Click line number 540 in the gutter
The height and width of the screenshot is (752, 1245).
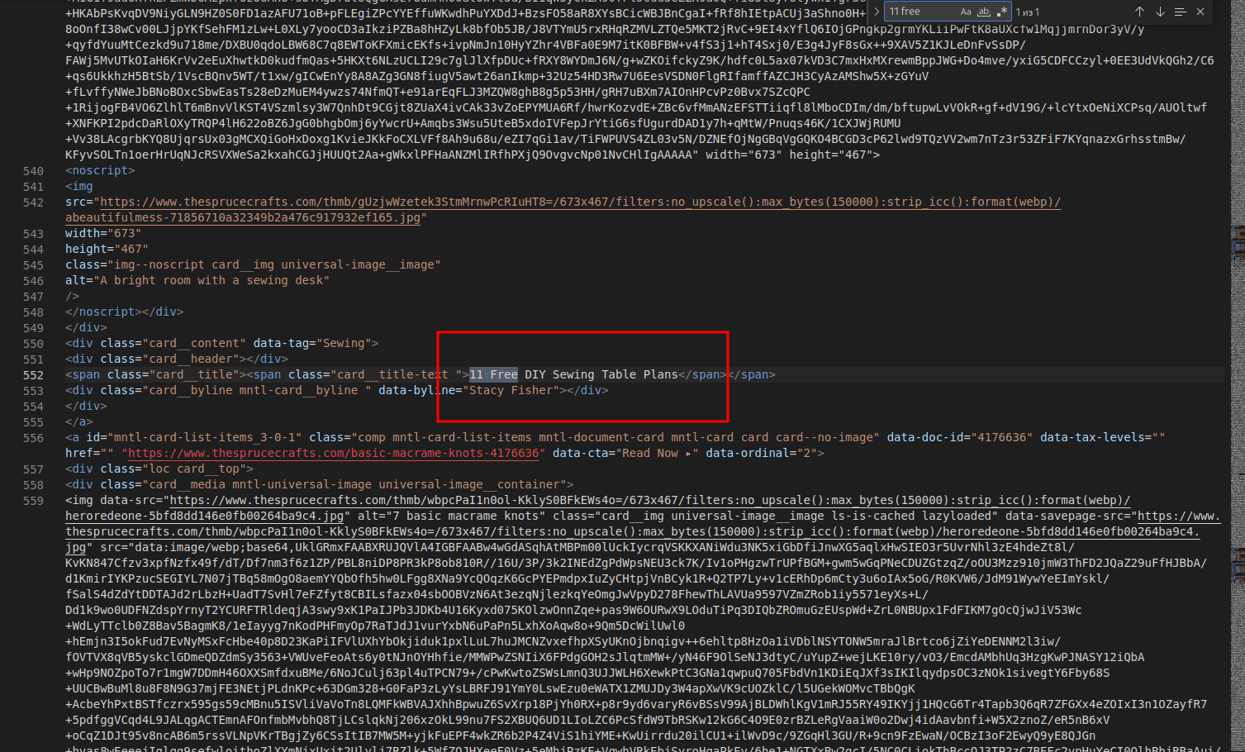pyautogui.click(x=33, y=171)
